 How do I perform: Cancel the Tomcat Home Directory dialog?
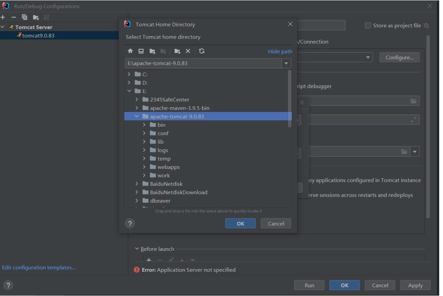tap(276, 224)
